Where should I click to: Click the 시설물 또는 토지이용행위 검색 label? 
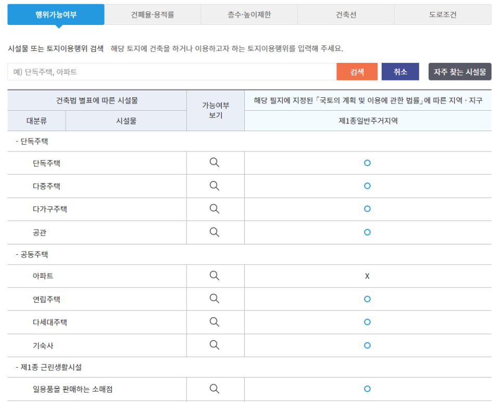click(x=56, y=49)
